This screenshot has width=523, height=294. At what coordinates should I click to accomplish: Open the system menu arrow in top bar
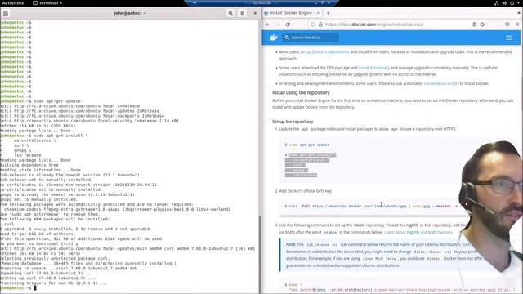(x=519, y=3)
